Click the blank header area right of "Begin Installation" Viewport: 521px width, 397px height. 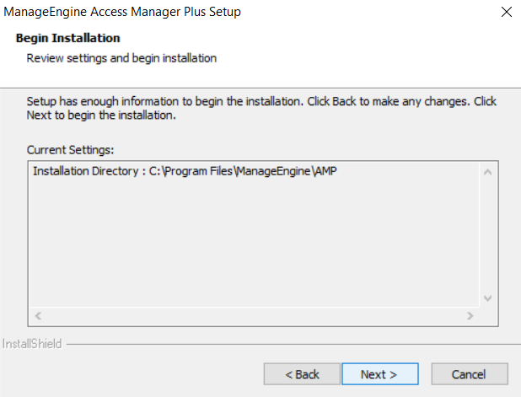click(x=337, y=42)
